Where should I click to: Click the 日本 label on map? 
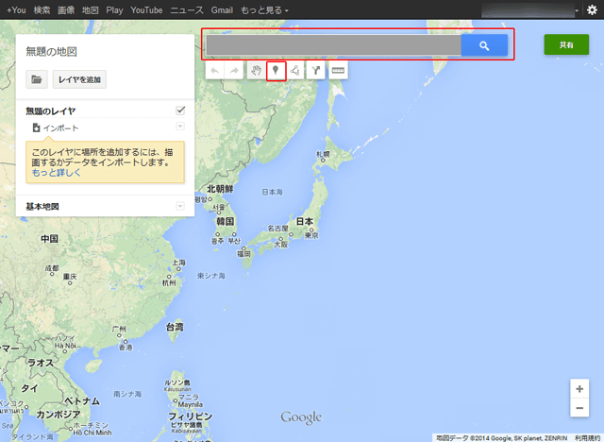305,222
